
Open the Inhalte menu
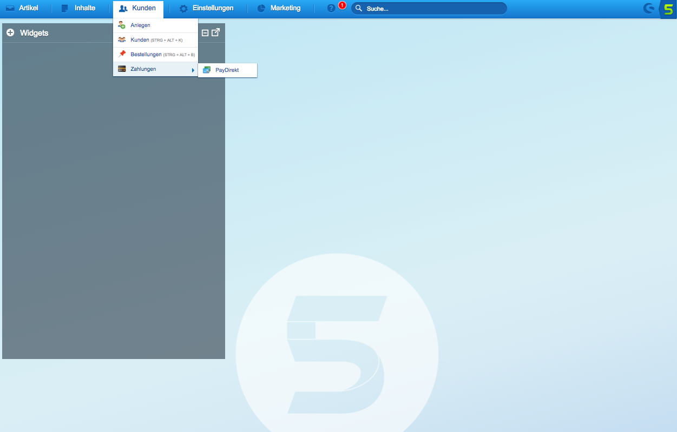point(79,9)
